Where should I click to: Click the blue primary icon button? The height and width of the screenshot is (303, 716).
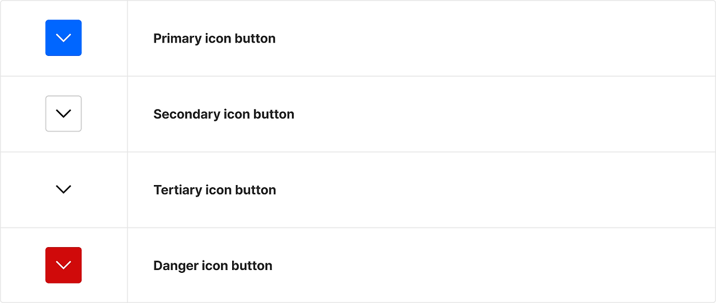pyautogui.click(x=63, y=38)
